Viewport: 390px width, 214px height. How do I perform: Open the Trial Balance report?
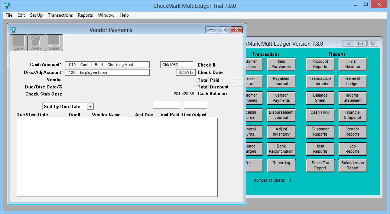pos(352,64)
